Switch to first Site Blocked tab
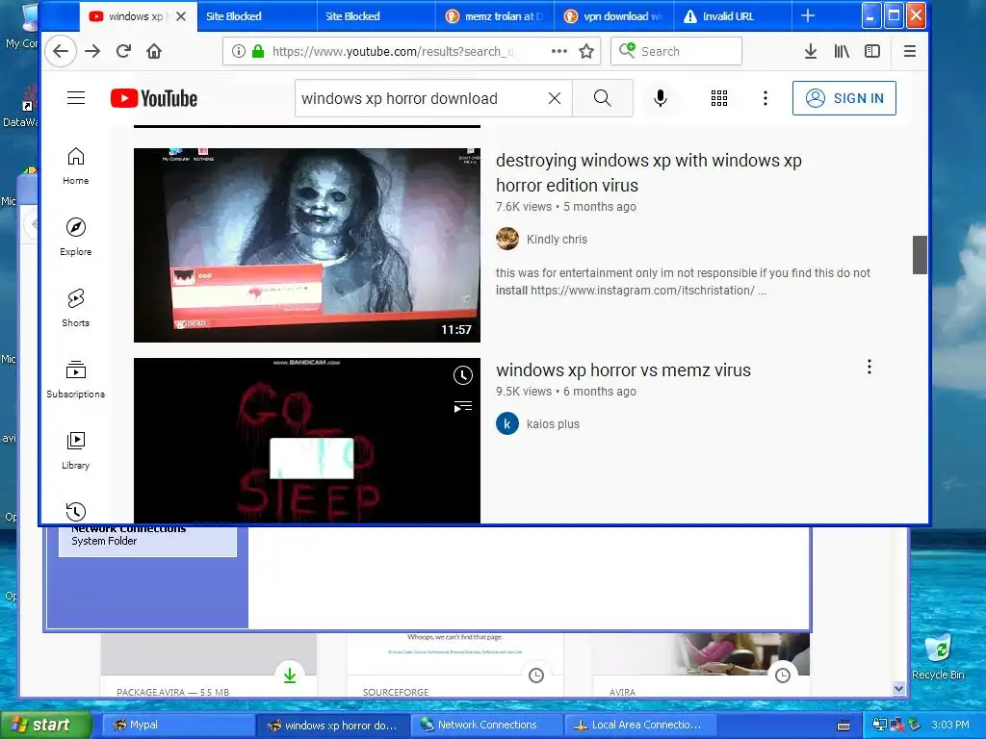The image size is (986, 739). (x=256, y=16)
